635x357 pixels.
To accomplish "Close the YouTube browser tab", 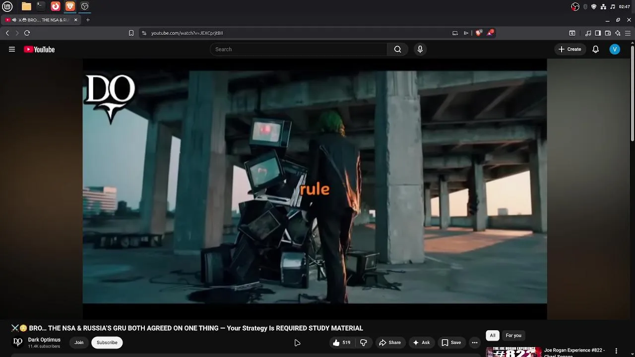I will 76,20.
